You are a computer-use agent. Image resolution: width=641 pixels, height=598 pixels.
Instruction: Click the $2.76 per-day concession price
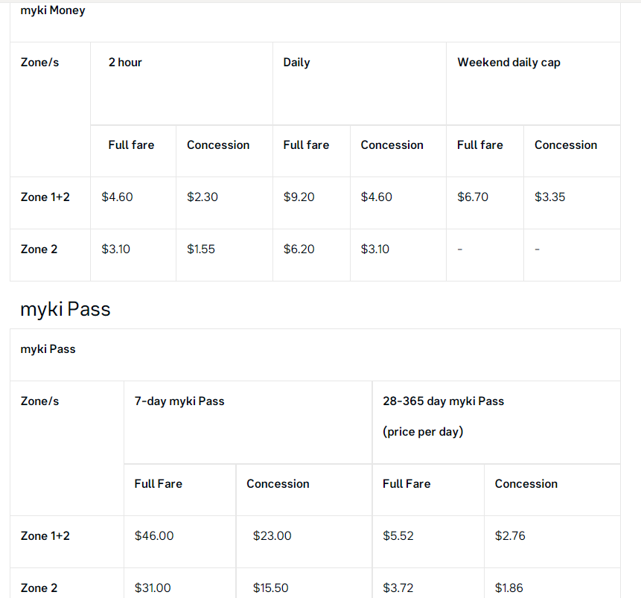click(510, 536)
